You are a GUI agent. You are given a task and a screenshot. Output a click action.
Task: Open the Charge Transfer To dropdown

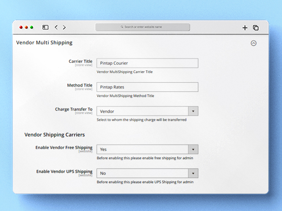pyautogui.click(x=193, y=111)
